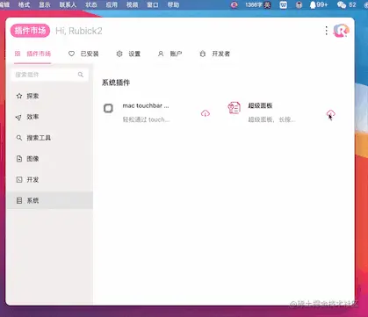Click the 超级面板，长按... description
Screen dimensions: 368x317
pyautogui.click(x=271, y=119)
